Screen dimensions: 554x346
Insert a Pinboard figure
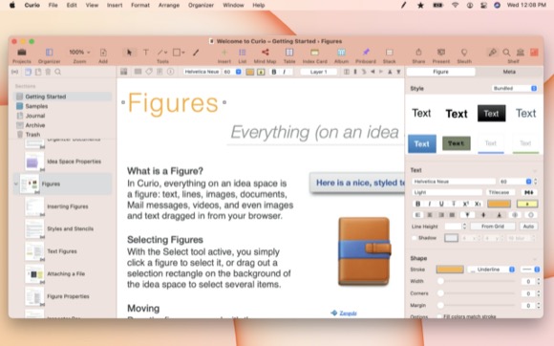[366, 53]
